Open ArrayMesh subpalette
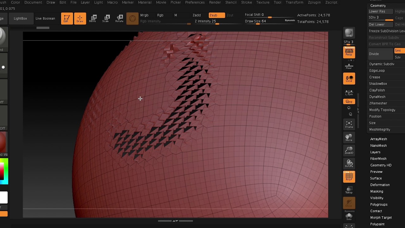The image size is (405, 228). pos(378,139)
